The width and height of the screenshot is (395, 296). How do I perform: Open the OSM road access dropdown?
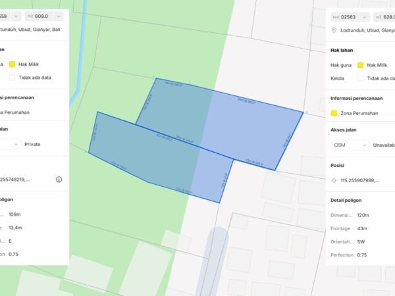[349, 145]
